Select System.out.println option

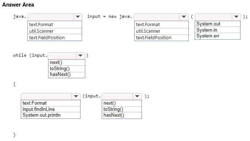tap(51, 115)
